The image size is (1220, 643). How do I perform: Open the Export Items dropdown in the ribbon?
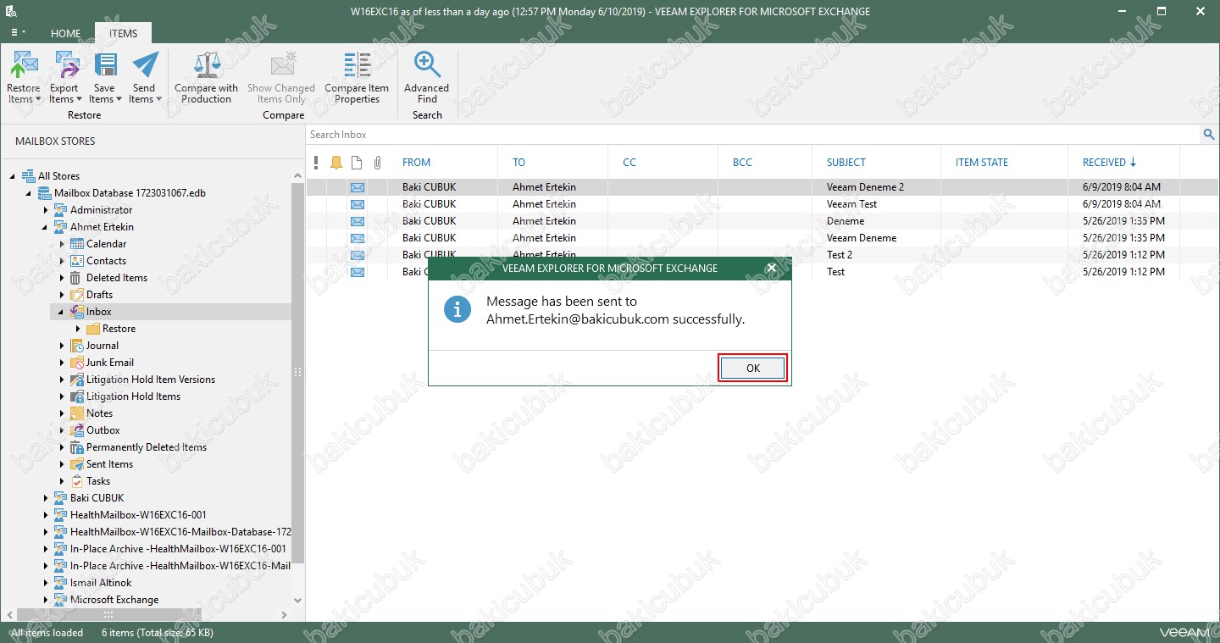pyautogui.click(x=64, y=77)
